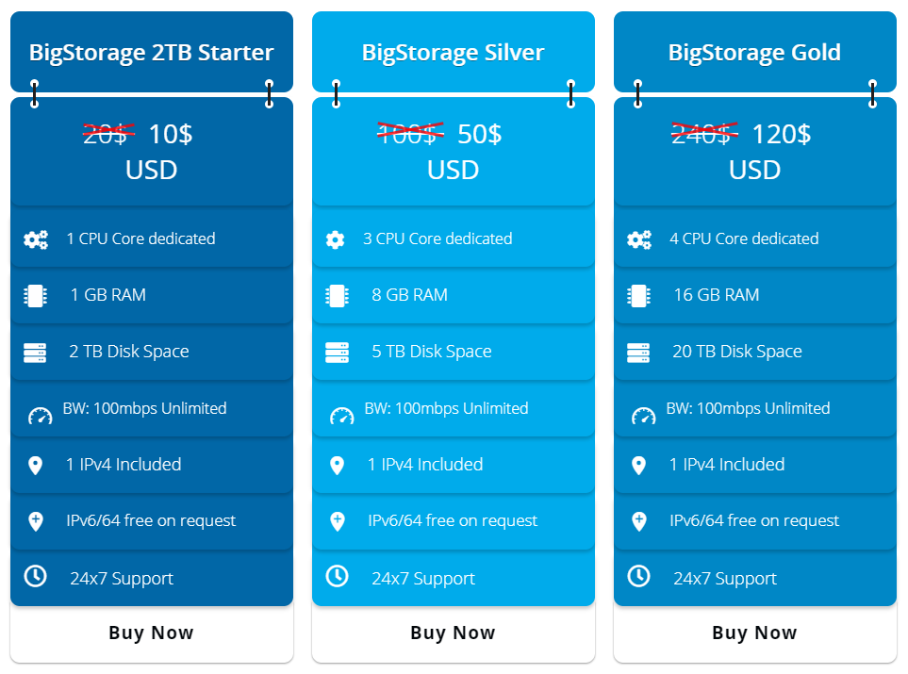Click the IPv6 plus-pin icon in the Gold plan
This screenshot has height=674, width=908.
click(639, 521)
